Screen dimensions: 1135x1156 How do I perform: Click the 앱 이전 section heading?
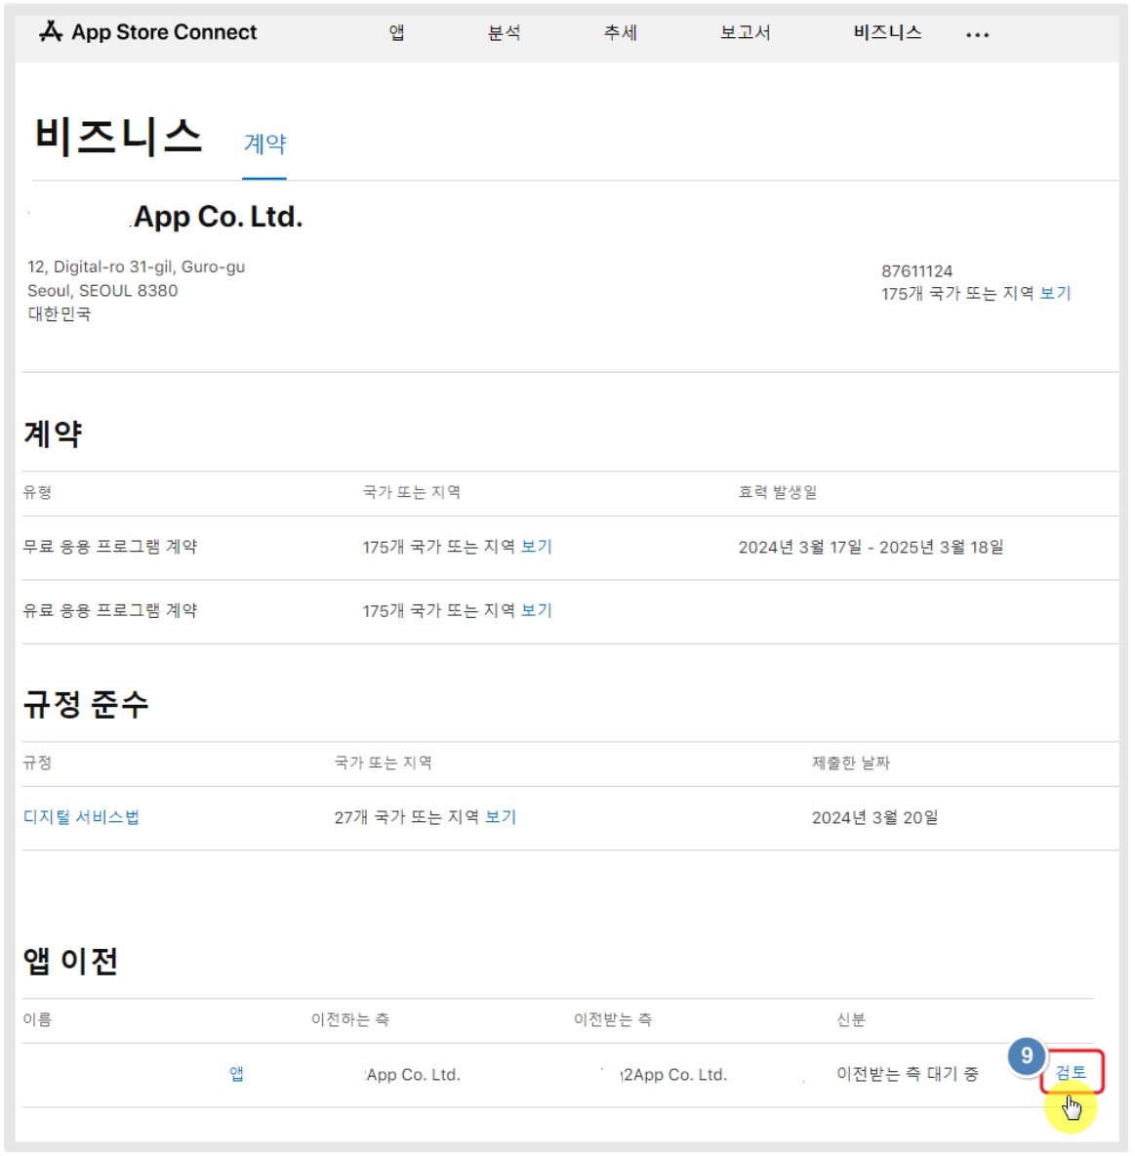click(70, 961)
